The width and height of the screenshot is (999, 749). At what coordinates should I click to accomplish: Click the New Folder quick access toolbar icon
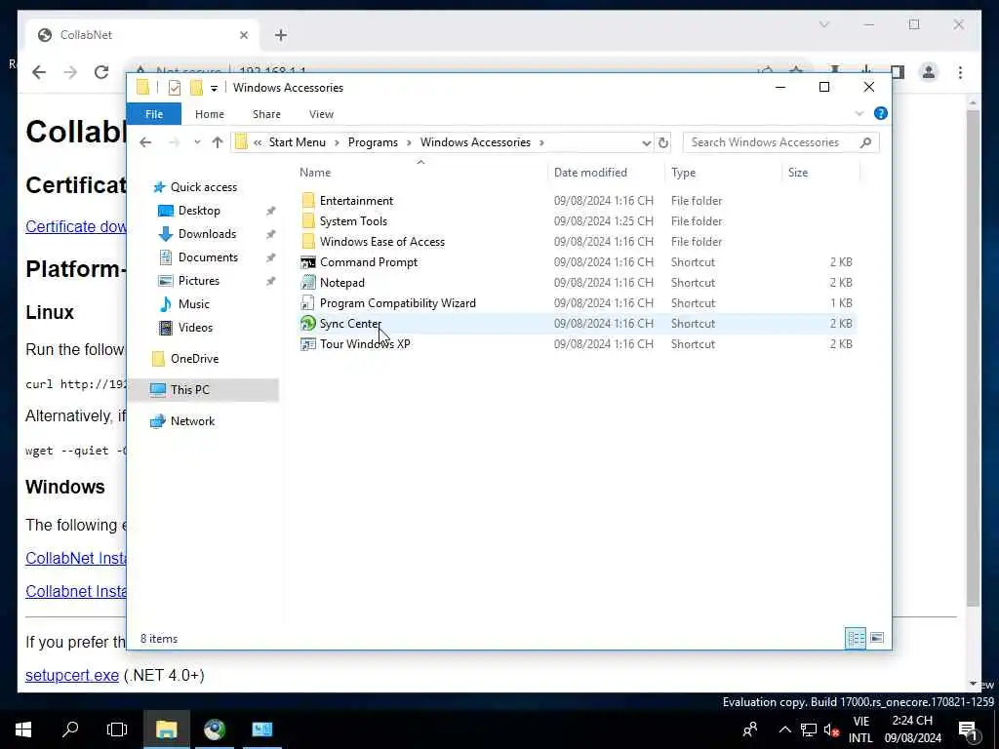[x=196, y=88]
